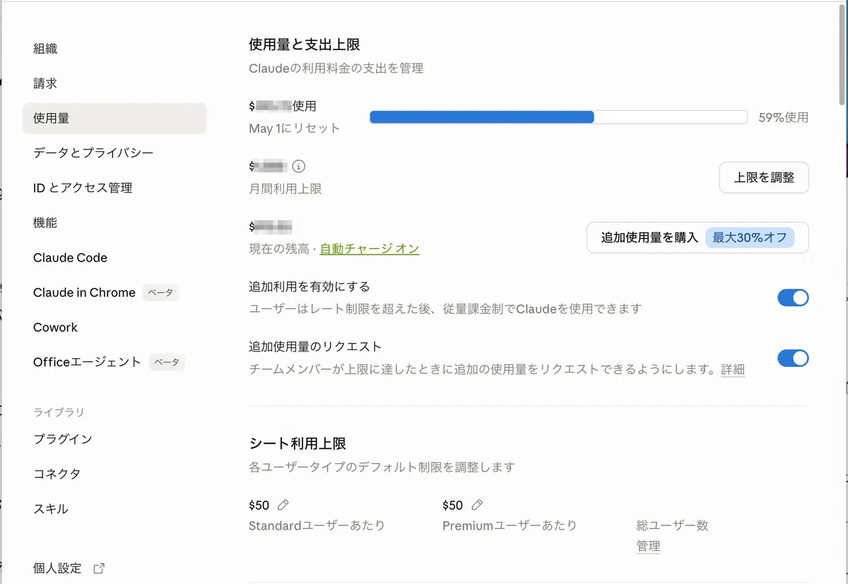Click the シート利用上限 heading
The height and width of the screenshot is (584, 848).
tap(298, 444)
